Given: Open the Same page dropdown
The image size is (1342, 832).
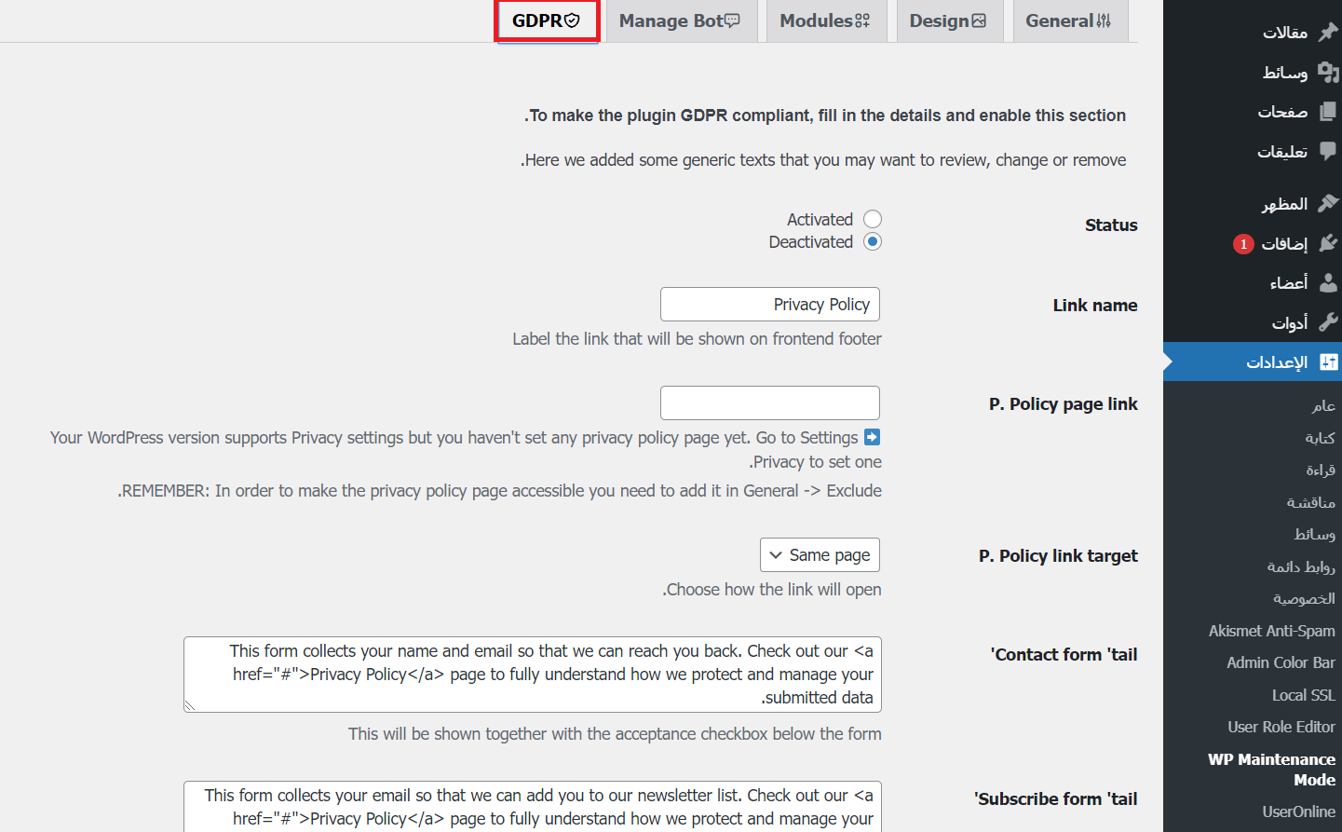Looking at the screenshot, I should pos(820,555).
